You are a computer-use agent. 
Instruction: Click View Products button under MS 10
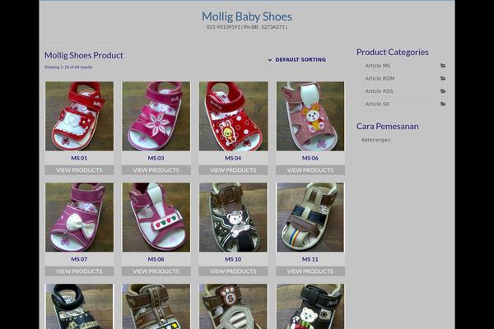pyautogui.click(x=233, y=271)
